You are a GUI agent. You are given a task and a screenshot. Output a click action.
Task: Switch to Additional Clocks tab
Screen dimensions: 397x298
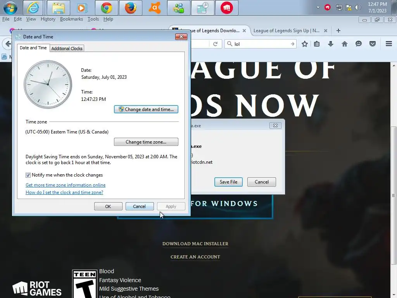[67, 49]
